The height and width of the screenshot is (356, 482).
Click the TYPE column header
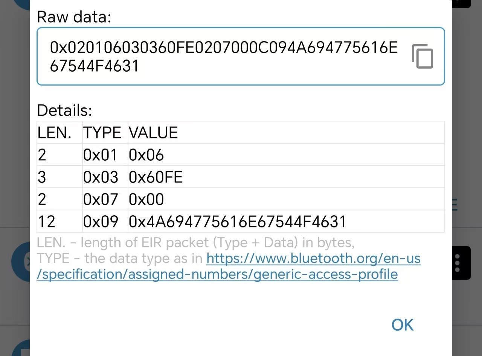(102, 133)
